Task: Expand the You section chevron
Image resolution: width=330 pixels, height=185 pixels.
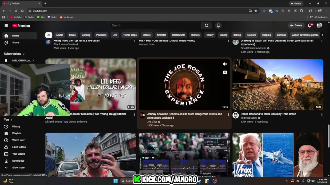Action: point(12,120)
